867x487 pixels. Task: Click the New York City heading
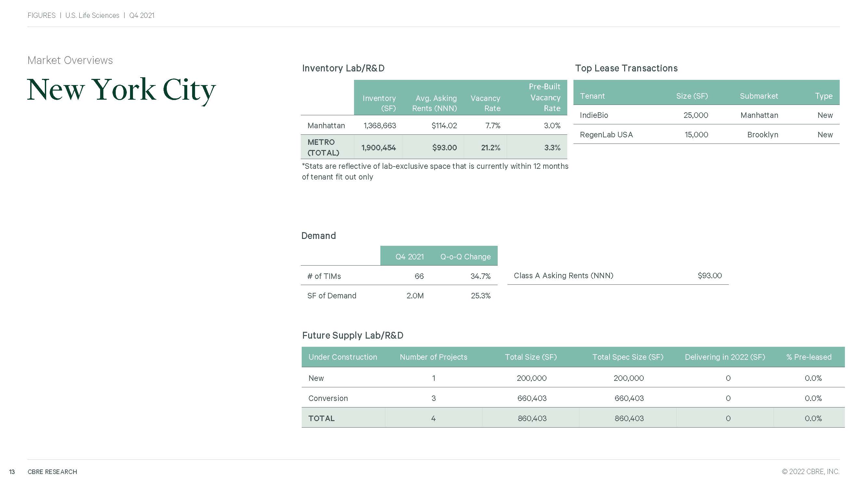(x=121, y=90)
